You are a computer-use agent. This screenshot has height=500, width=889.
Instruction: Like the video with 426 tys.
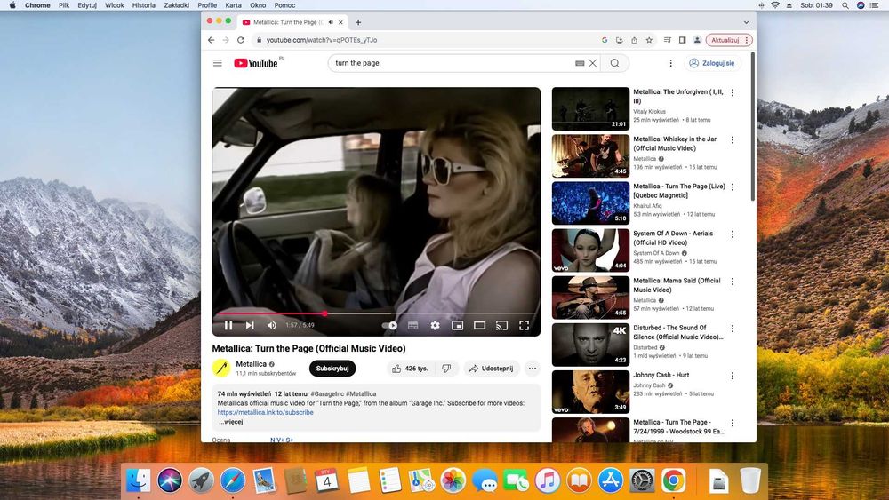point(411,369)
